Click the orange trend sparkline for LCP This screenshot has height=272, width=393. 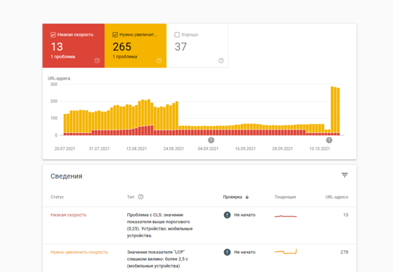(286, 252)
